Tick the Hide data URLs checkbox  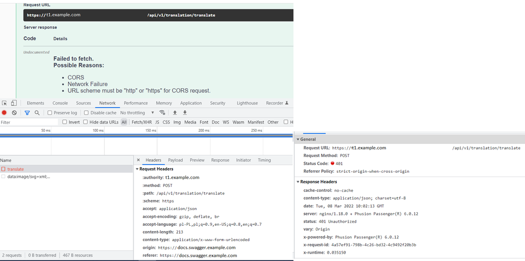pyautogui.click(x=86, y=122)
